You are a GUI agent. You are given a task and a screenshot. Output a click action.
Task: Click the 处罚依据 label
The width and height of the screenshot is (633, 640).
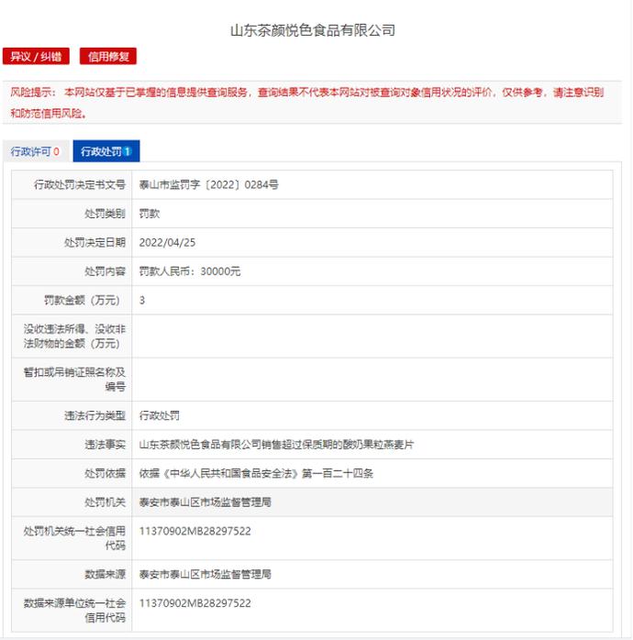[105, 473]
